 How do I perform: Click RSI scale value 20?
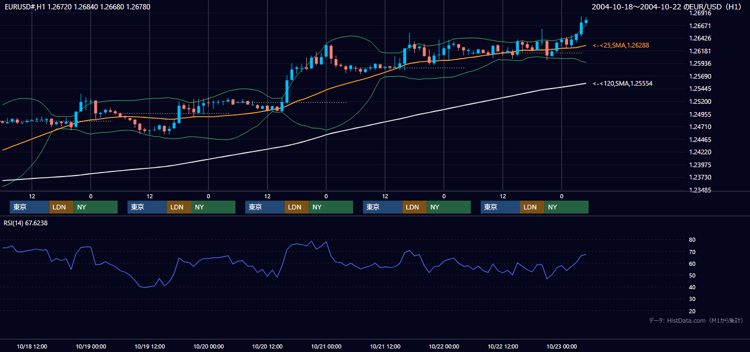(692, 311)
